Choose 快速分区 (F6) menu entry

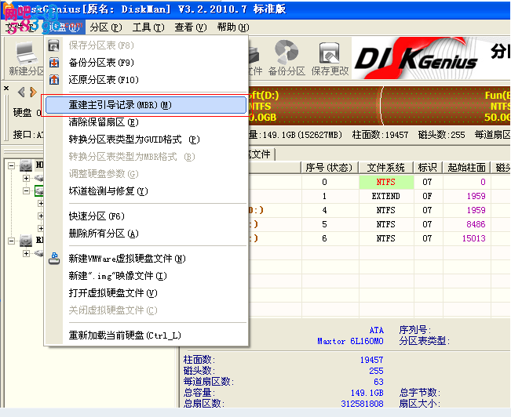[x=146, y=216]
